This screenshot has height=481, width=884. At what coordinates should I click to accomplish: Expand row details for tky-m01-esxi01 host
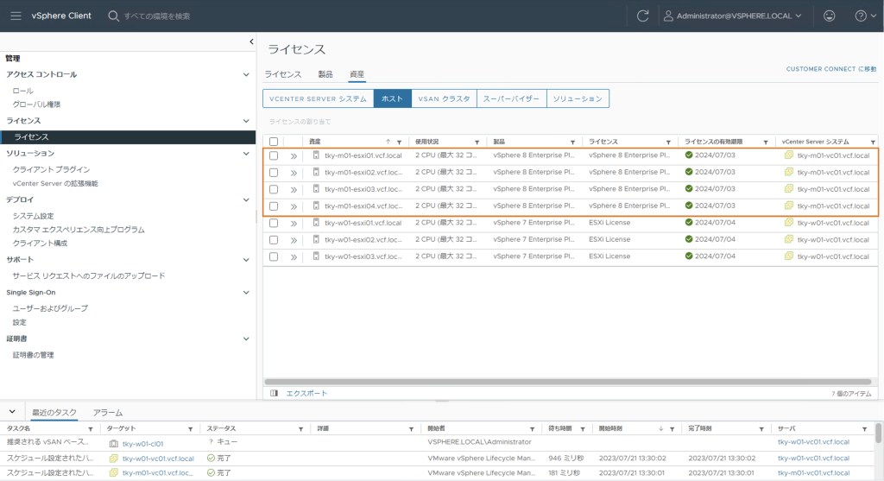coord(294,156)
